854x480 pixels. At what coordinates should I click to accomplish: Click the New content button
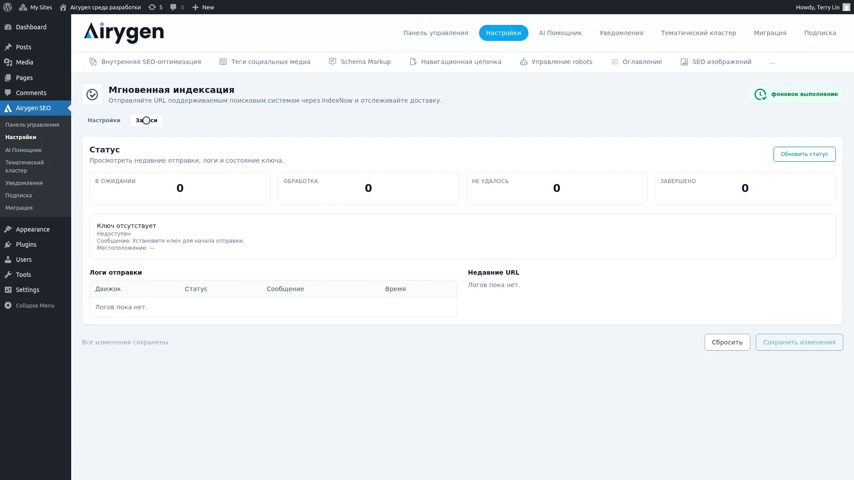point(203,7)
